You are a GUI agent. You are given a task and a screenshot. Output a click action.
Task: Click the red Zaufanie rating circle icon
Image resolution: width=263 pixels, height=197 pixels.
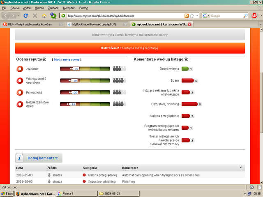point(20,69)
